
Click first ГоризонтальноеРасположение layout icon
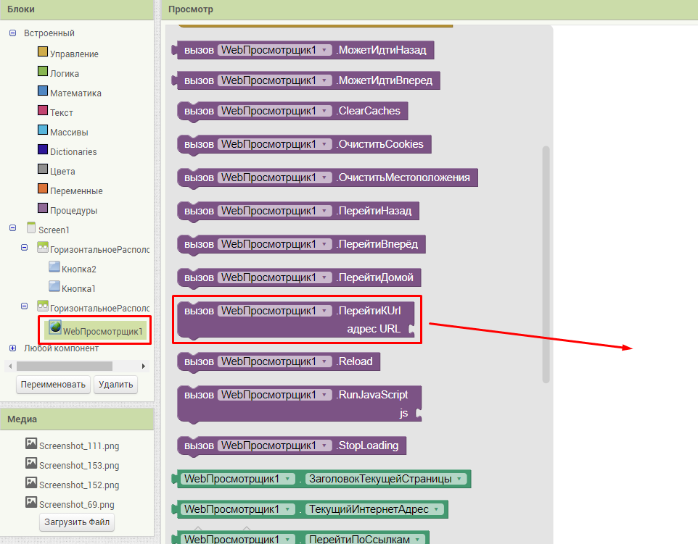[x=42, y=248]
